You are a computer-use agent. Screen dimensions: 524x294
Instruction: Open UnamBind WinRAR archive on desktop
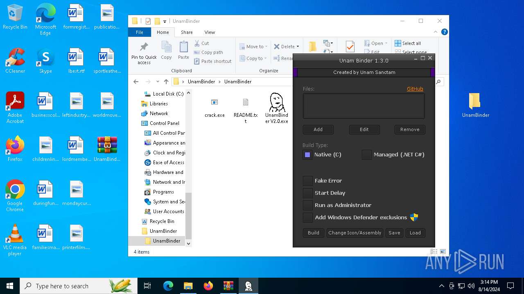[107, 149]
